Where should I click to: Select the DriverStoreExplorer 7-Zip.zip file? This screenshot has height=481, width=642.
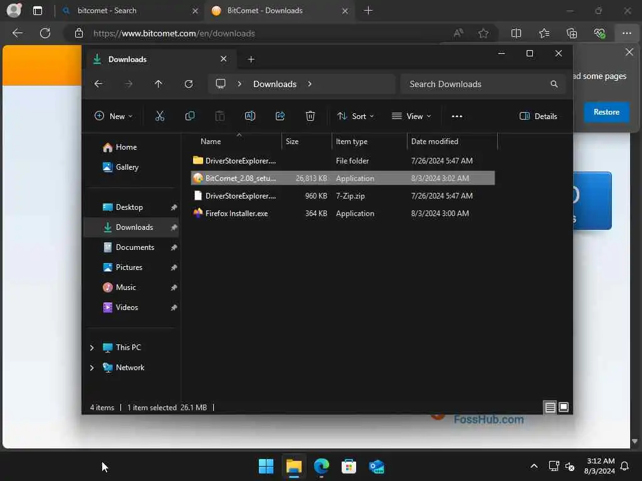pos(343,196)
